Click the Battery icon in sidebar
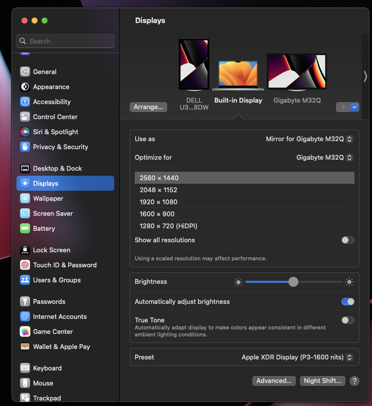Screen dimensions: 372x406 coord(25,228)
